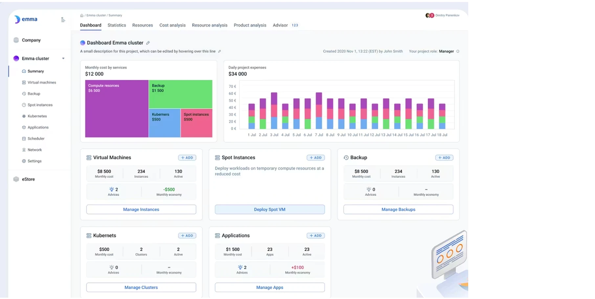Open Virtual machines in the sidebar
Image resolution: width=595 pixels, height=299 pixels.
click(42, 83)
